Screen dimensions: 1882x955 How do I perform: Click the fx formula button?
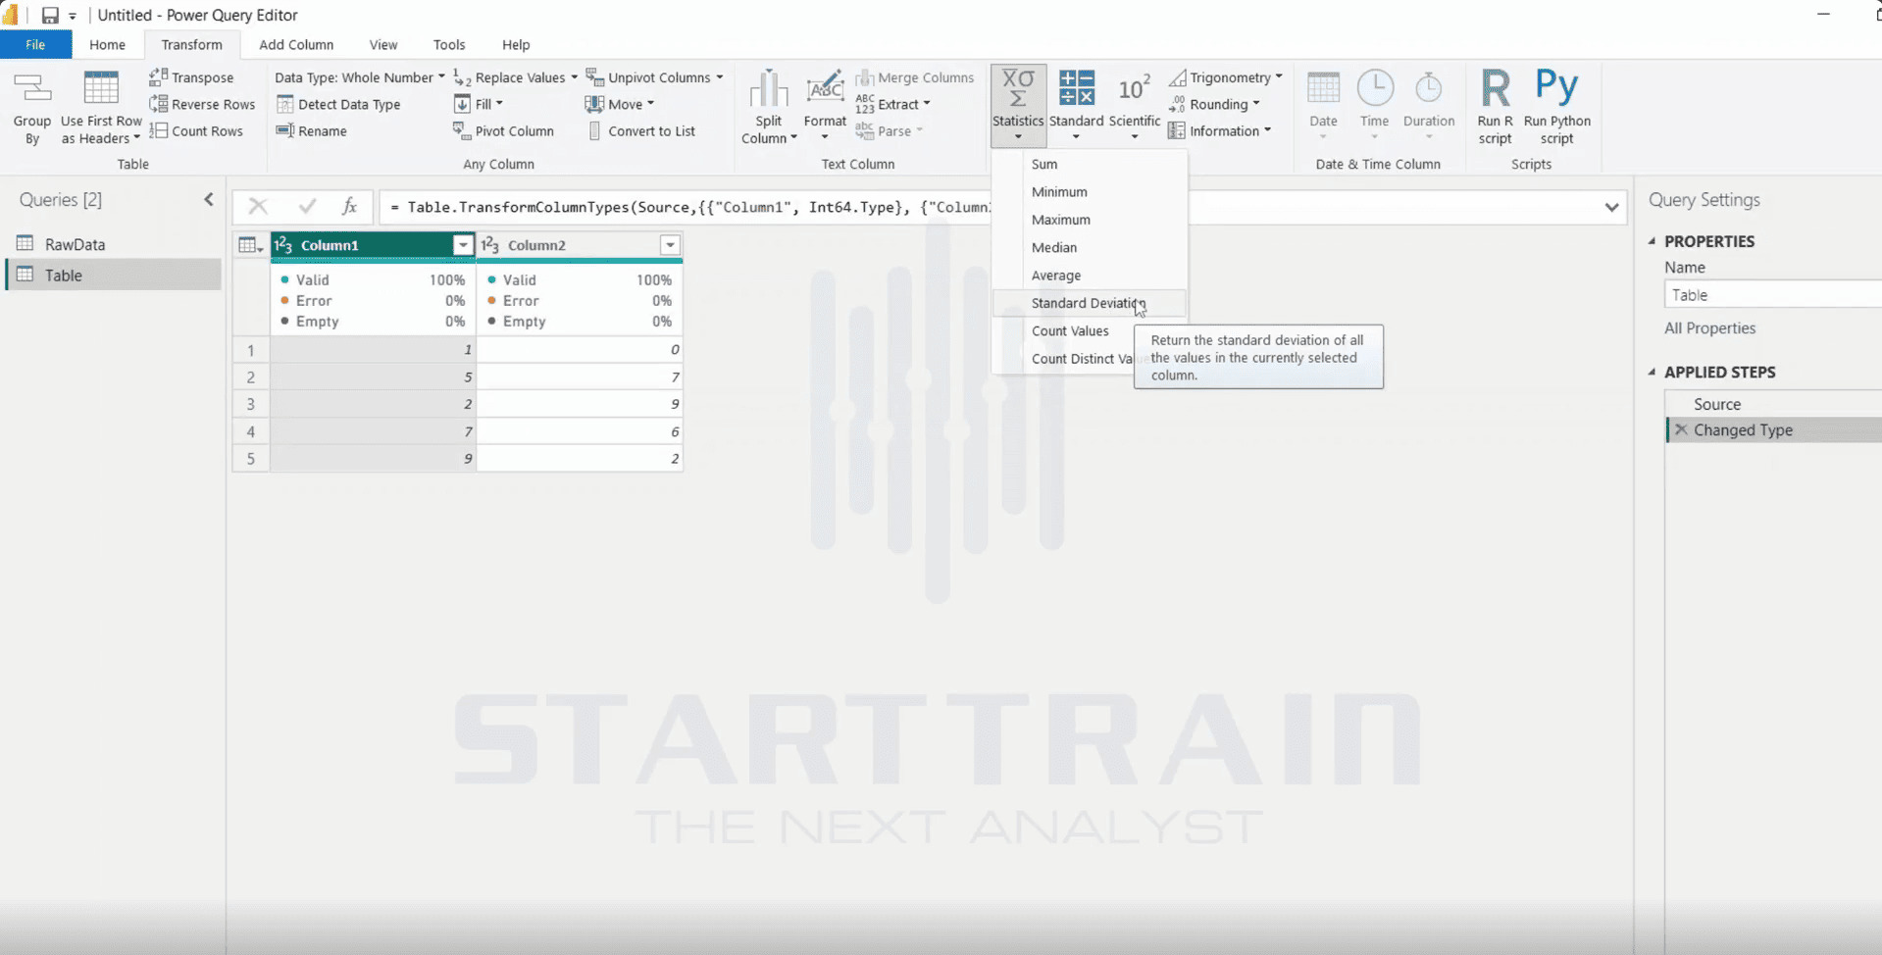(x=349, y=206)
